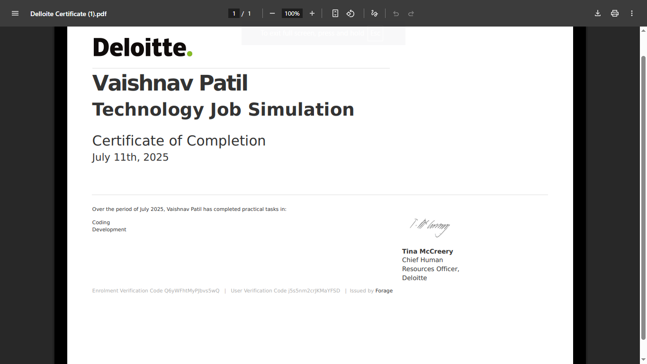Image resolution: width=647 pixels, height=364 pixels.
Task: Expand the document thumbnails panel
Action: 15,13
